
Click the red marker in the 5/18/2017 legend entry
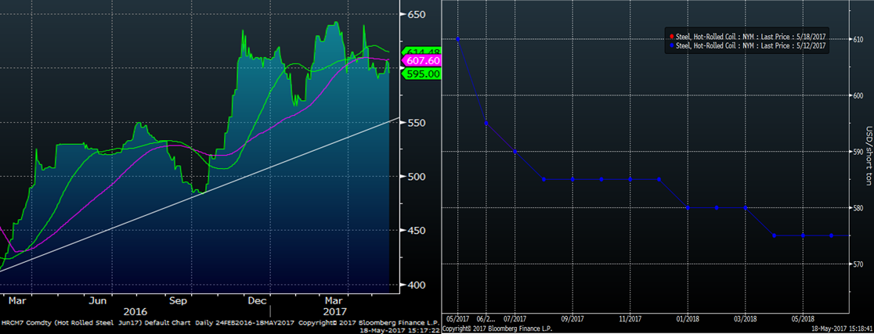pyautogui.click(x=670, y=37)
